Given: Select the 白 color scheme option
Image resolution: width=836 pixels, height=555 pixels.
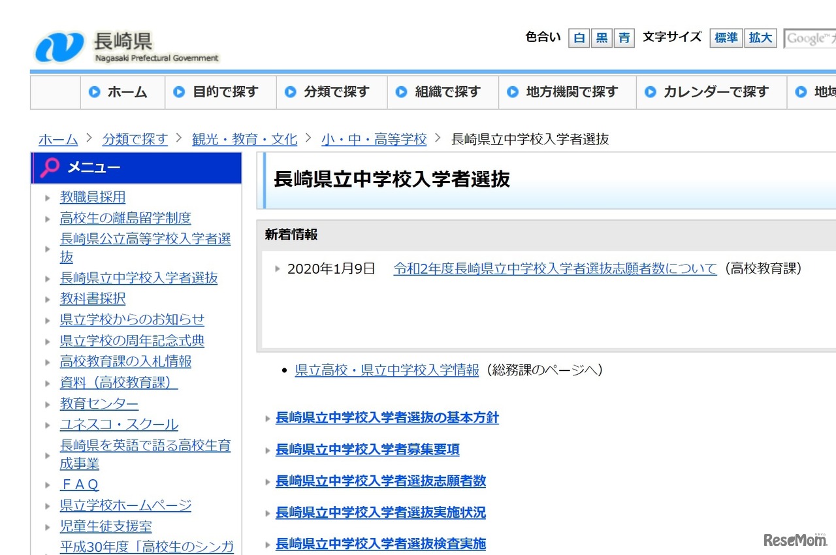Looking at the screenshot, I should point(579,38).
